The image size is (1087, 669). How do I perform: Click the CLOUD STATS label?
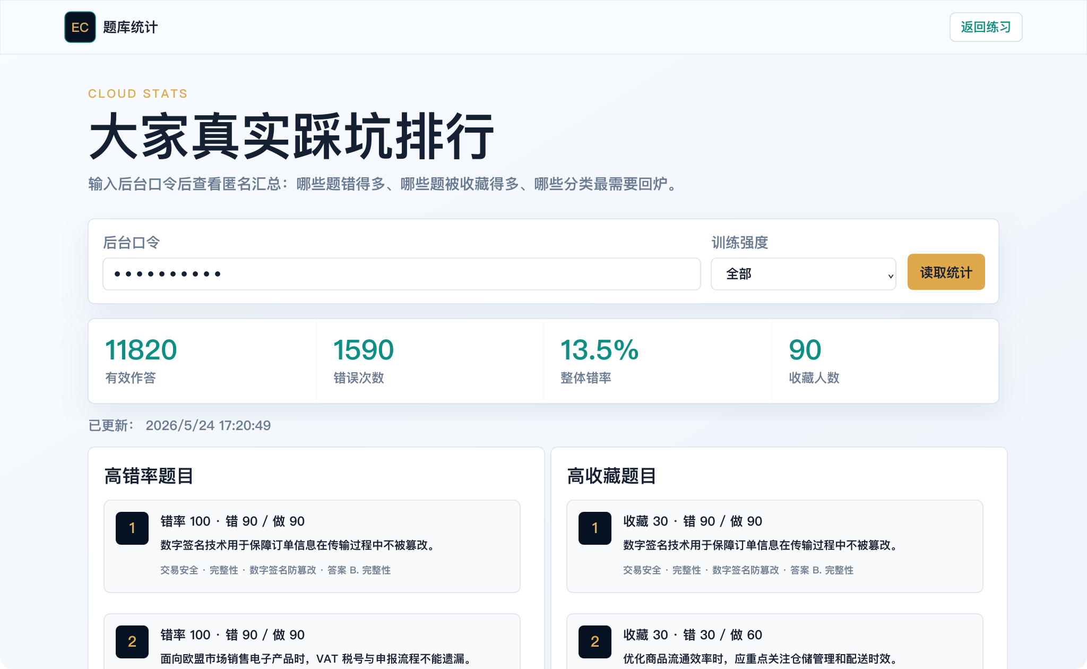[x=138, y=93]
